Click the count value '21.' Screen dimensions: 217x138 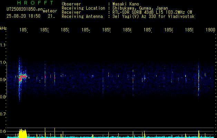pos(51,16)
